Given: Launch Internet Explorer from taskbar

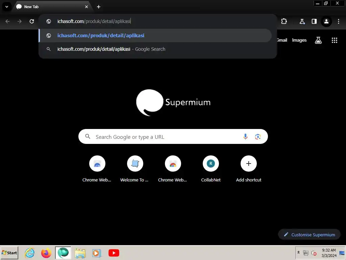Looking at the screenshot, I should [x=30, y=253].
